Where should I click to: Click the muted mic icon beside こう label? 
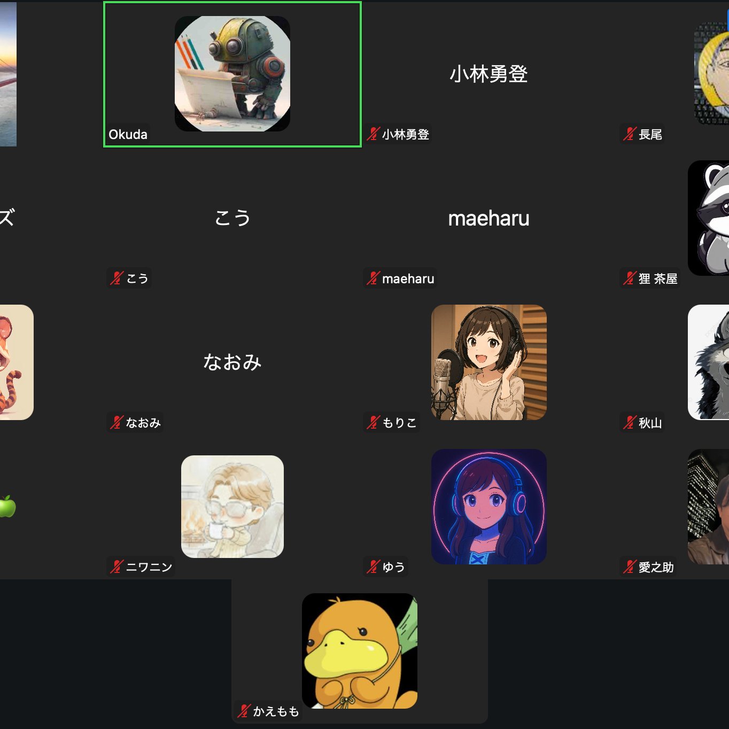pyautogui.click(x=117, y=278)
